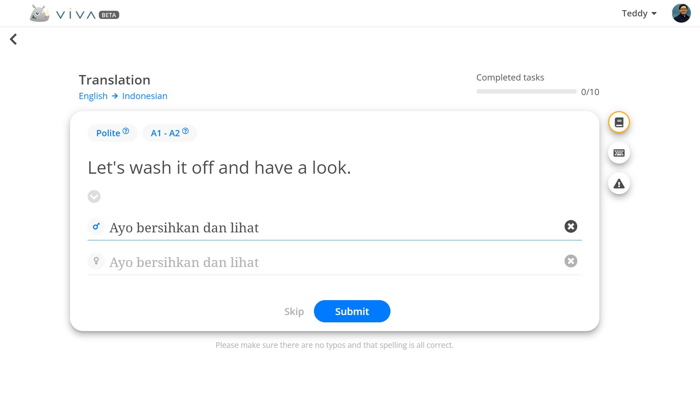Toggle the female gender icon

coord(96,261)
